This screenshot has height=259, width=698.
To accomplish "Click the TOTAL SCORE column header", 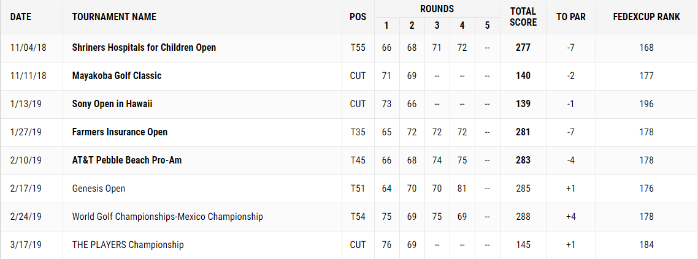I will pyautogui.click(x=523, y=17).
